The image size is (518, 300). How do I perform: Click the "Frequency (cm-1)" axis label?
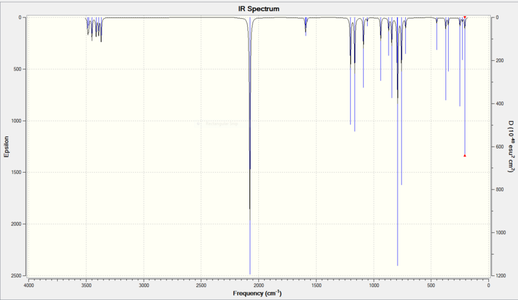click(257, 293)
